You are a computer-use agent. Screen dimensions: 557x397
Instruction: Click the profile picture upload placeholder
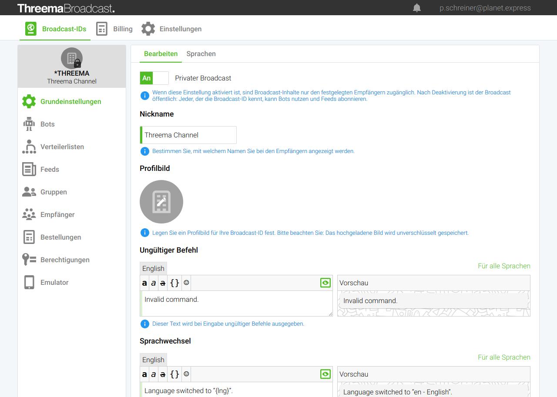161,202
